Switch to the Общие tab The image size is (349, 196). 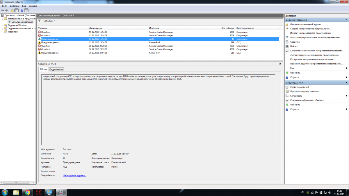point(44,69)
